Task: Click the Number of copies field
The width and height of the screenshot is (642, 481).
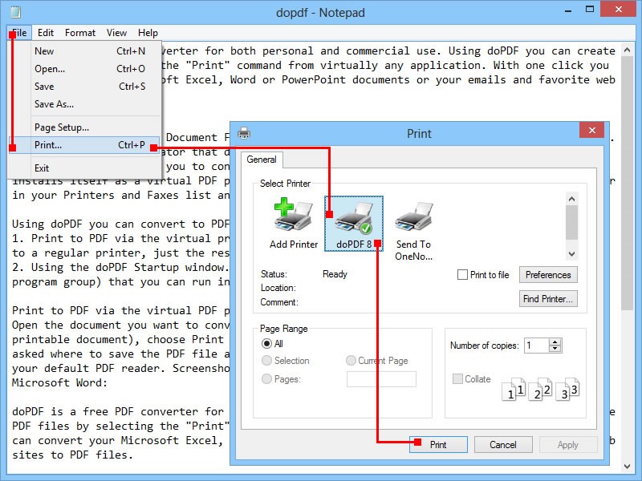Action: pos(536,346)
